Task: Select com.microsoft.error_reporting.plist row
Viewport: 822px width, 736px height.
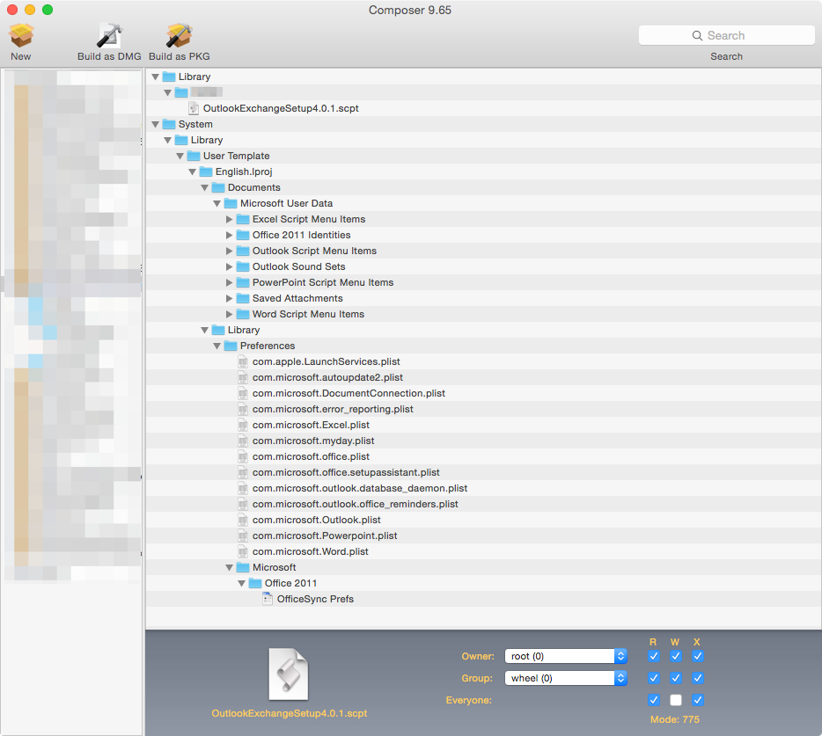Action: tap(483, 409)
